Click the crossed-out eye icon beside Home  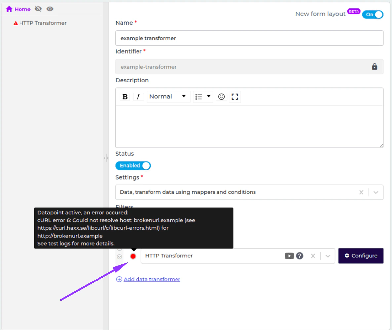(38, 9)
